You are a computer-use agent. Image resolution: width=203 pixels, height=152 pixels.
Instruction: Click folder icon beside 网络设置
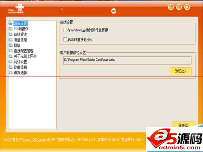coord(11,62)
